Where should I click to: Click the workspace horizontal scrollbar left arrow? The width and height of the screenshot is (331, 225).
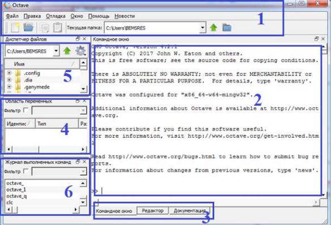[x=9, y=149]
